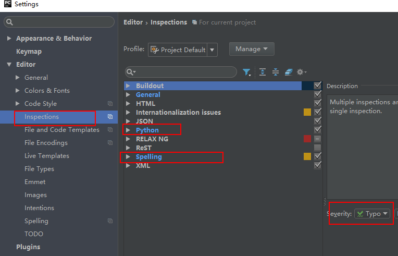Click the copy icon next to Code Style
The width and height of the screenshot is (398, 256).
tap(110, 104)
